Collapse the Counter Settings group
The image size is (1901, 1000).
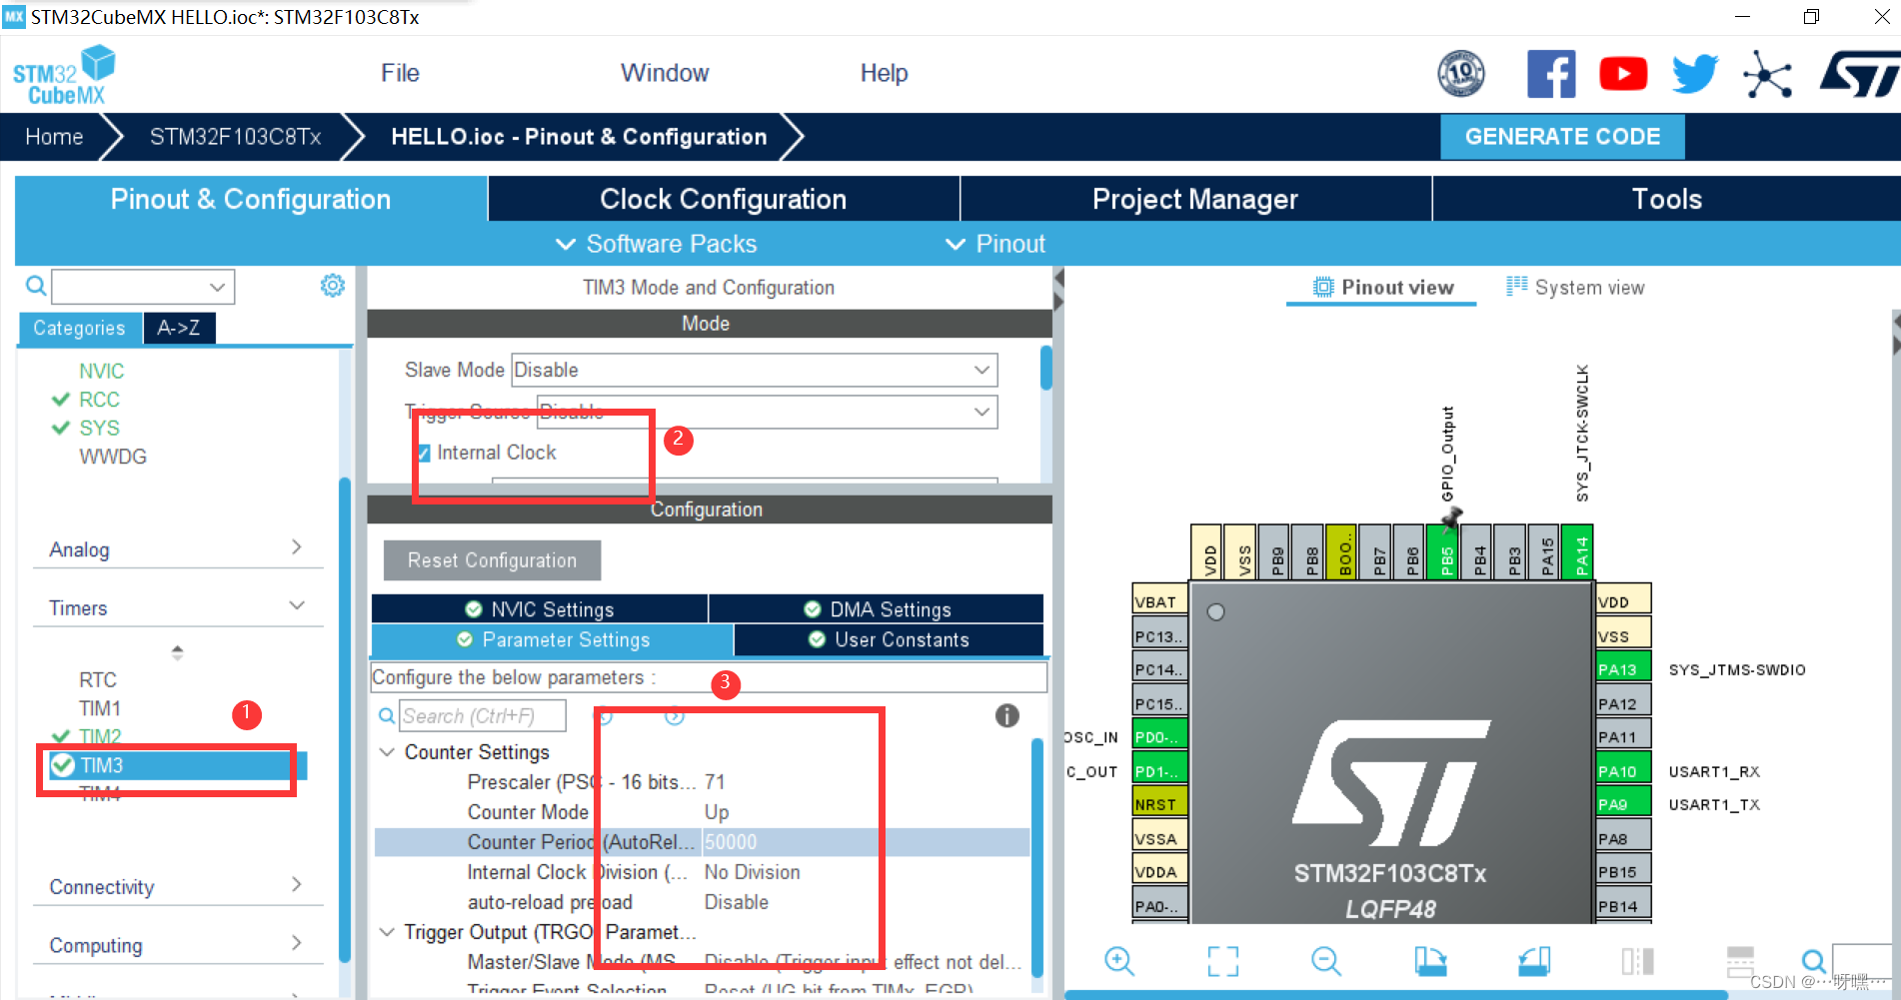tap(388, 751)
